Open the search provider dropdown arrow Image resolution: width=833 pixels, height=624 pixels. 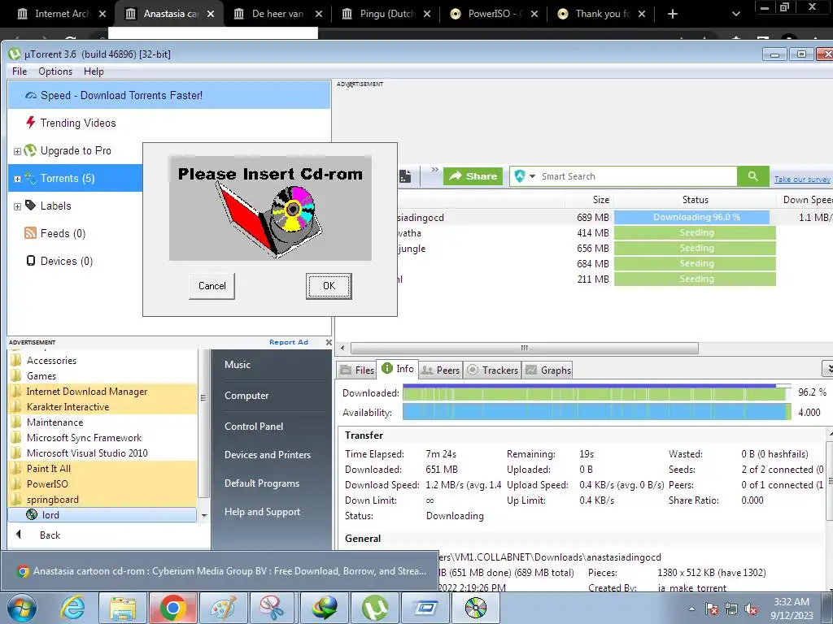(x=532, y=176)
